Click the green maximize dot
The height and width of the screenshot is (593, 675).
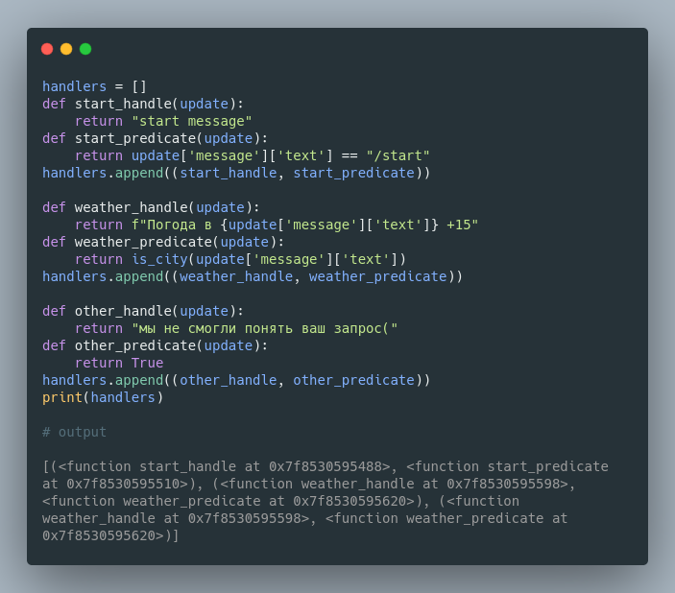[85, 49]
